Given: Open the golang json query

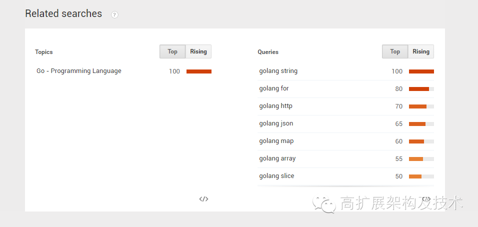Looking at the screenshot, I should (x=276, y=123).
